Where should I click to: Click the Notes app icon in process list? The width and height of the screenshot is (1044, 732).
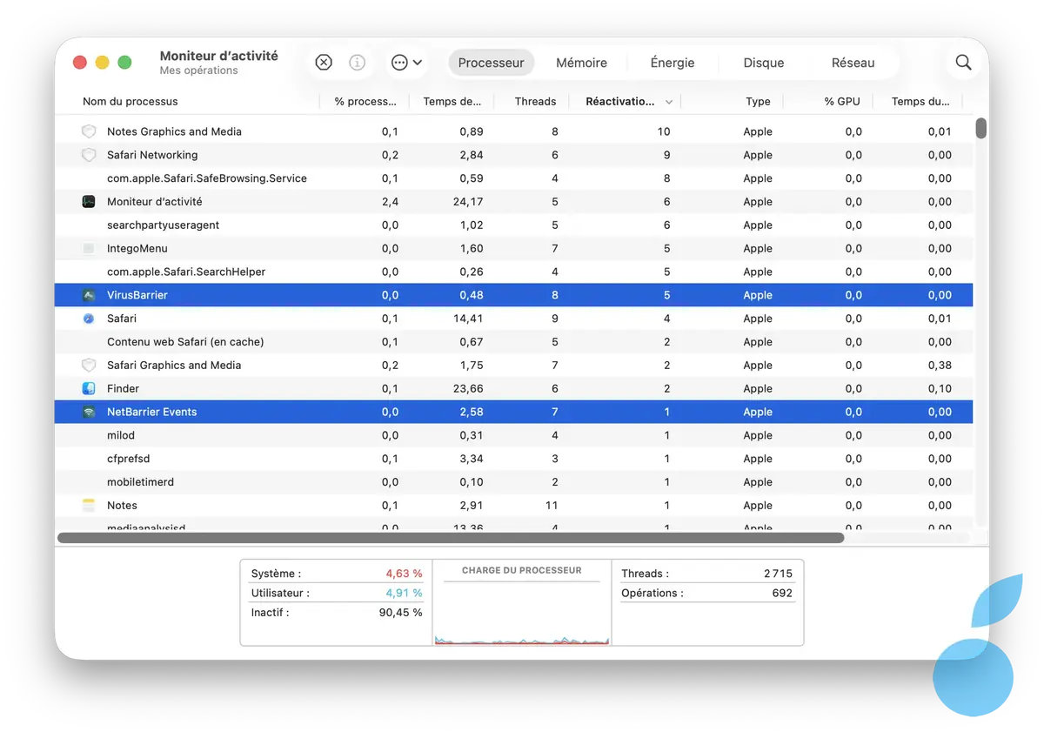(x=90, y=505)
